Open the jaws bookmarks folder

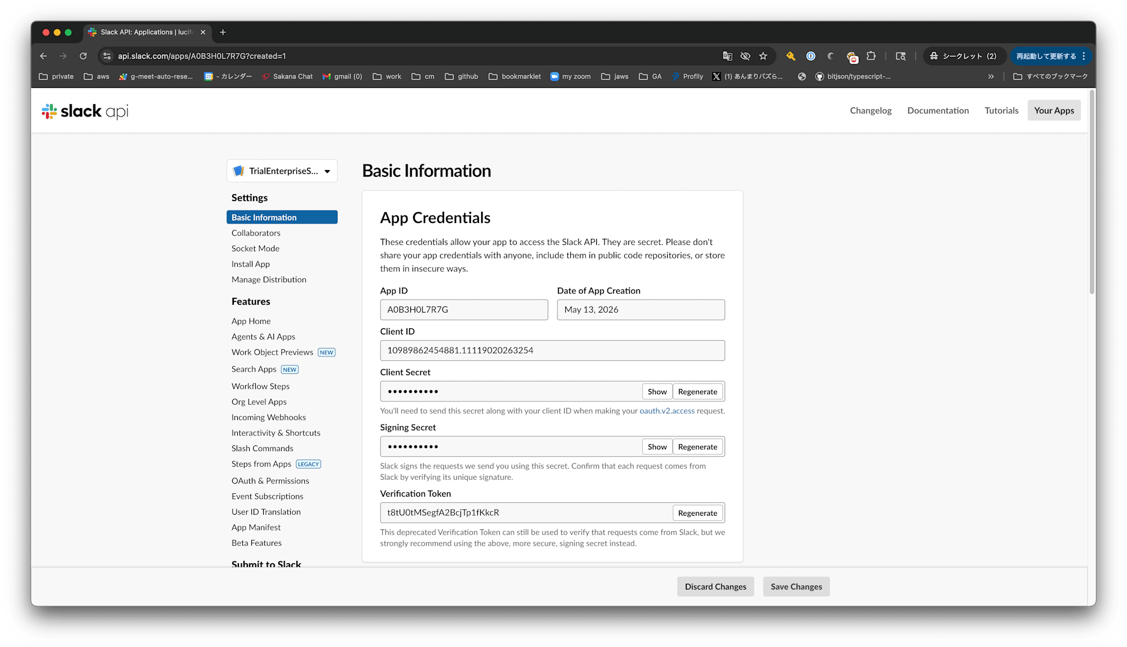(615, 77)
